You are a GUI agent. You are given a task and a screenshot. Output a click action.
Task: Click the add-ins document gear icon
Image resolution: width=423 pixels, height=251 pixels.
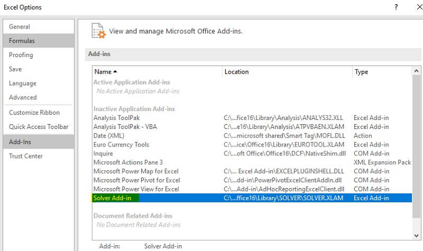pos(98,31)
